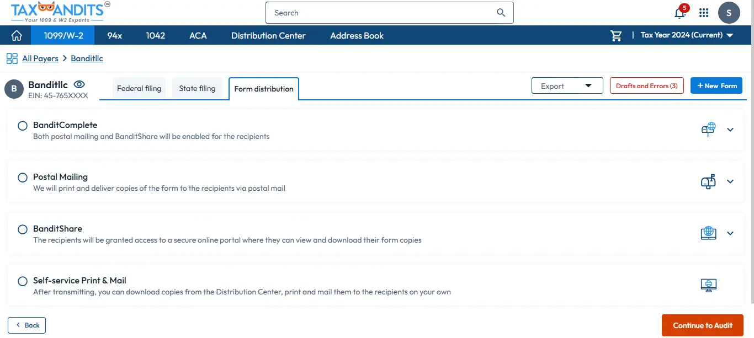Click the BanditComplete mailbox globe icon
Screen dimensions: 754x338
(x=708, y=130)
